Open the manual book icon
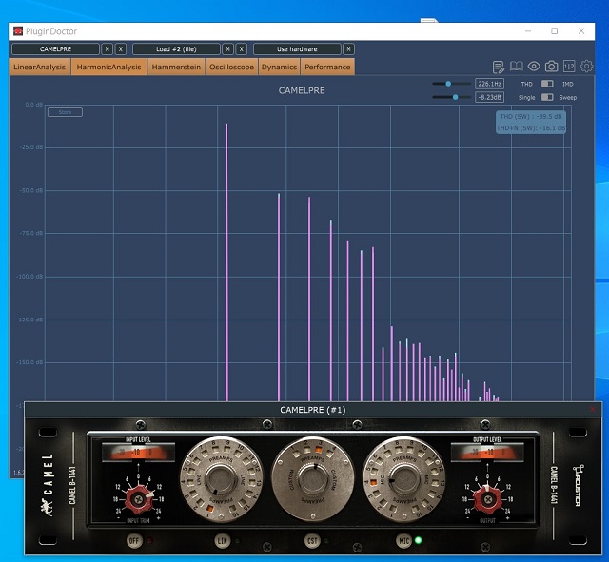 [516, 67]
